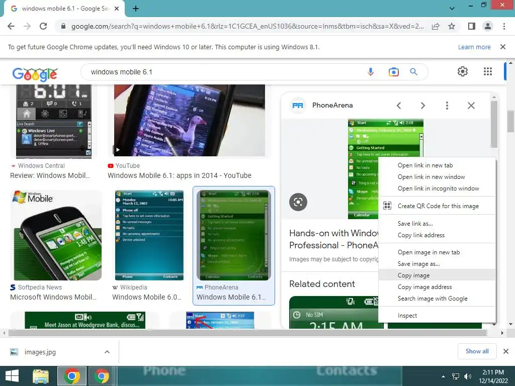Screen dimensions: 515x386
Task: Show previous image in PhoneArena panel
Action: [399, 106]
